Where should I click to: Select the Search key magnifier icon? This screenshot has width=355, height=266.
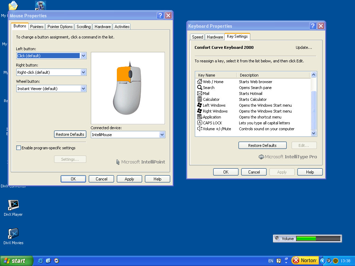point(199,88)
